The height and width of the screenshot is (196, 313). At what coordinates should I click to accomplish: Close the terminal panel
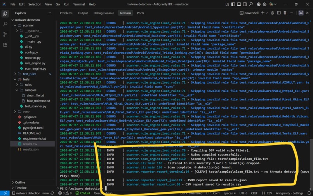pyautogui.click(x=308, y=13)
